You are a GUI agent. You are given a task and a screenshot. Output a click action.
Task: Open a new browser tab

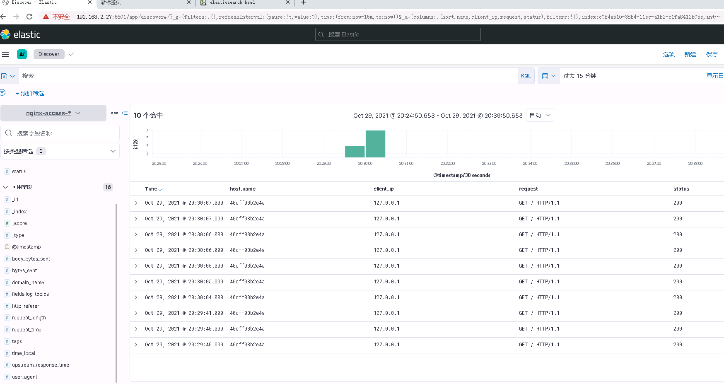(304, 2)
